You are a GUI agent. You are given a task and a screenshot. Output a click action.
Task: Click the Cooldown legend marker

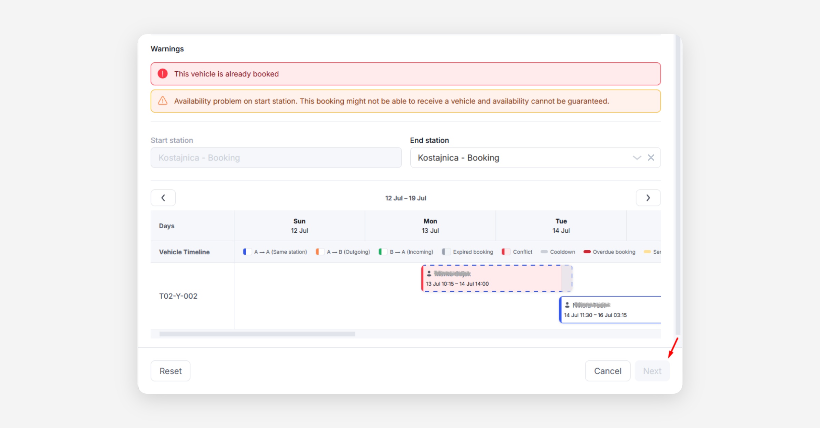[x=544, y=252]
